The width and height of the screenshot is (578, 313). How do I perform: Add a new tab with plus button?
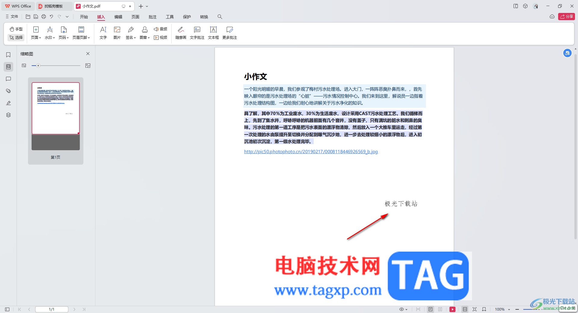141,6
